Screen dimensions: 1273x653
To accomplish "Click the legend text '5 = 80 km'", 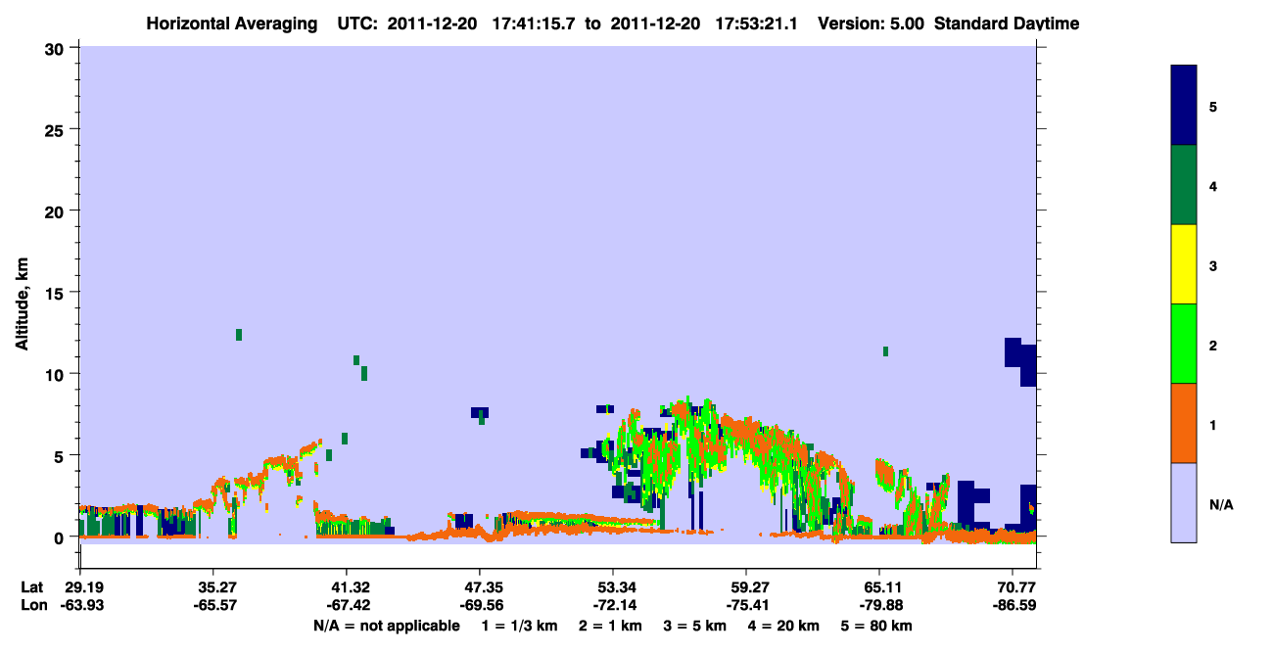I will 876,626.
